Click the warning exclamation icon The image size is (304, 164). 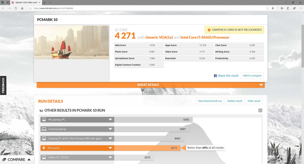[x=209, y=30]
